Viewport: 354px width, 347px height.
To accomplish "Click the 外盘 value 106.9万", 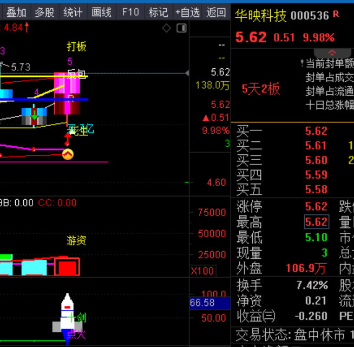I will click(x=306, y=269).
